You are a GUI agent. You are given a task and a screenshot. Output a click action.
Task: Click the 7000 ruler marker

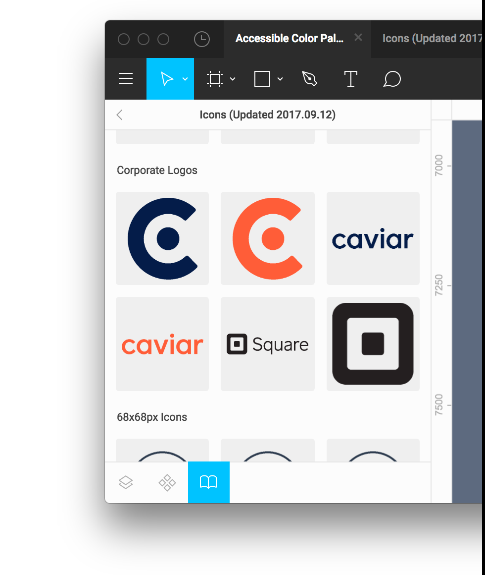(439, 166)
